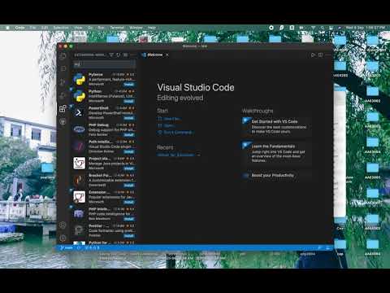The height and width of the screenshot is (293, 390).
Task: Open the Edit menu
Action: tap(45, 28)
